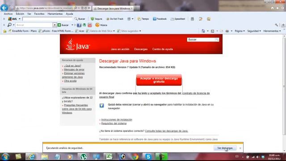The height and width of the screenshot is (161, 286).
Task: Click the settings gear icon at top right
Action: point(283,8)
